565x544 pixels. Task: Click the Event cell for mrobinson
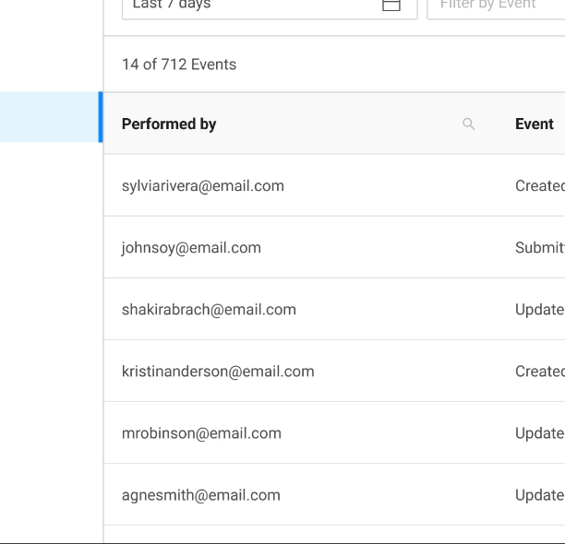[539, 432]
